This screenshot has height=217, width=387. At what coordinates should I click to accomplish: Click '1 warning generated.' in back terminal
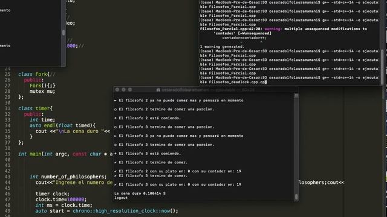[222, 47]
